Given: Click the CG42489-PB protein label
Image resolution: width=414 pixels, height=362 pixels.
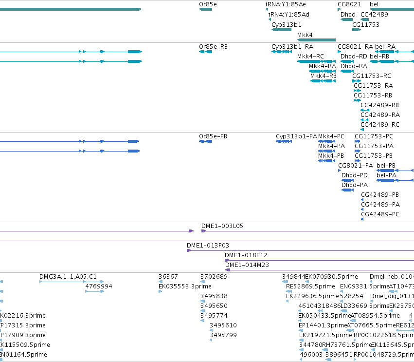Looking at the screenshot, I should [x=380, y=195].
